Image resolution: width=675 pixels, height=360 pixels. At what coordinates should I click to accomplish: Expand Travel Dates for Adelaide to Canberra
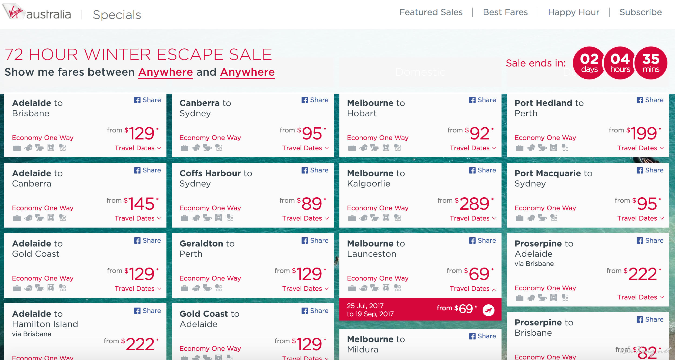pyautogui.click(x=138, y=218)
